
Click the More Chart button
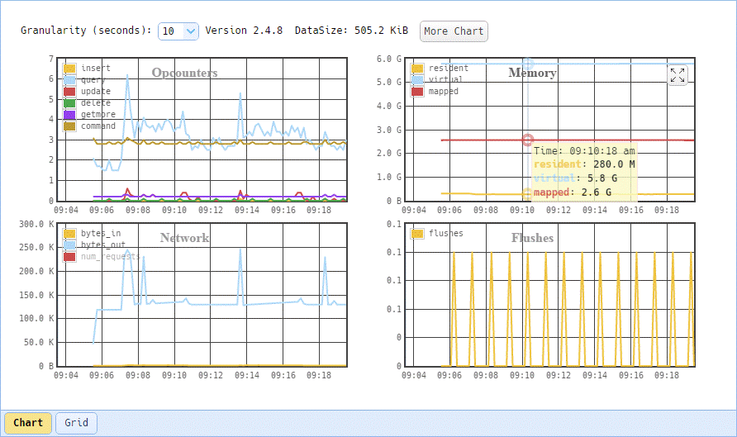point(454,31)
